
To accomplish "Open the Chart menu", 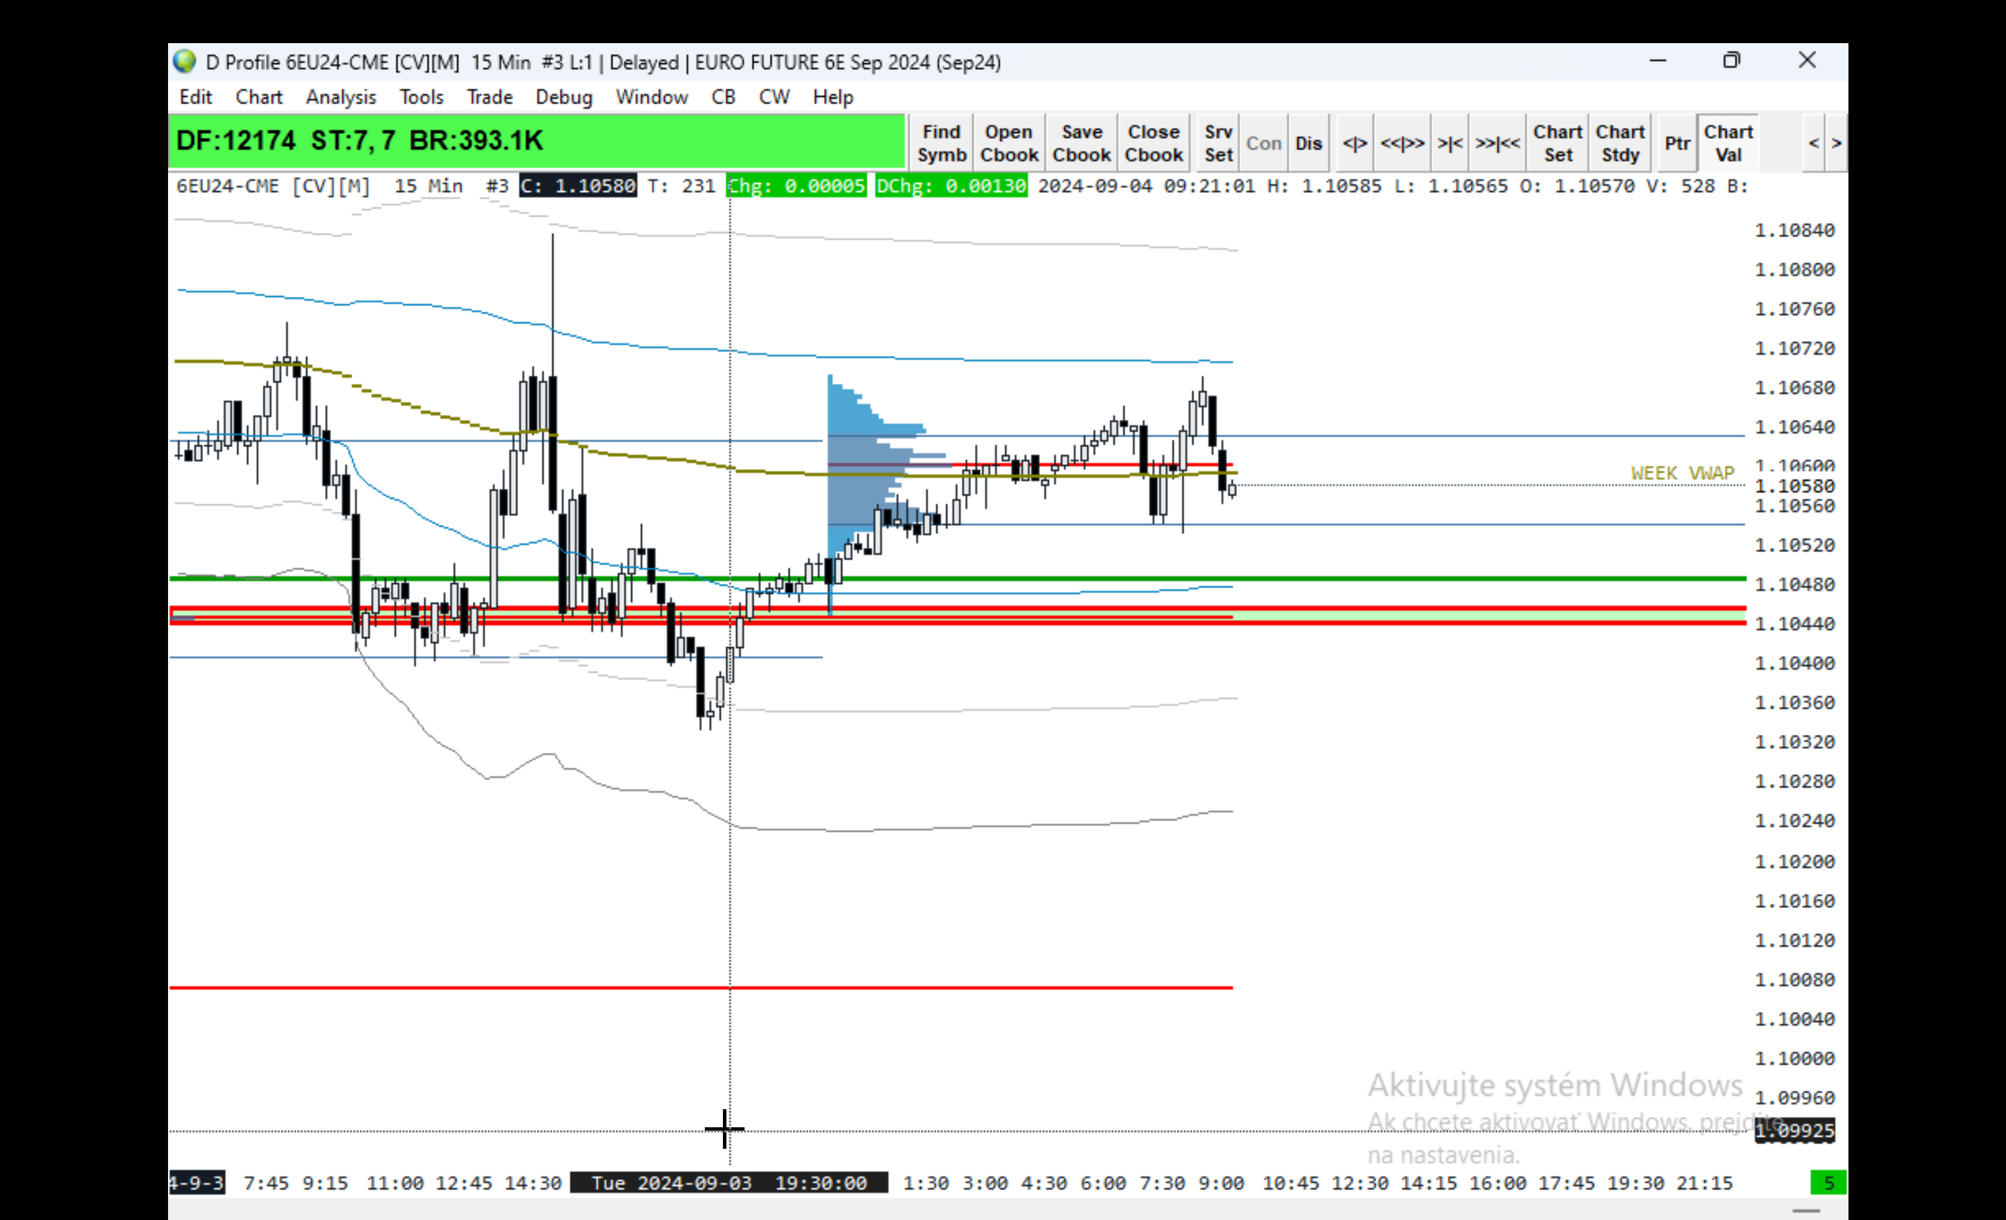I will [x=259, y=97].
